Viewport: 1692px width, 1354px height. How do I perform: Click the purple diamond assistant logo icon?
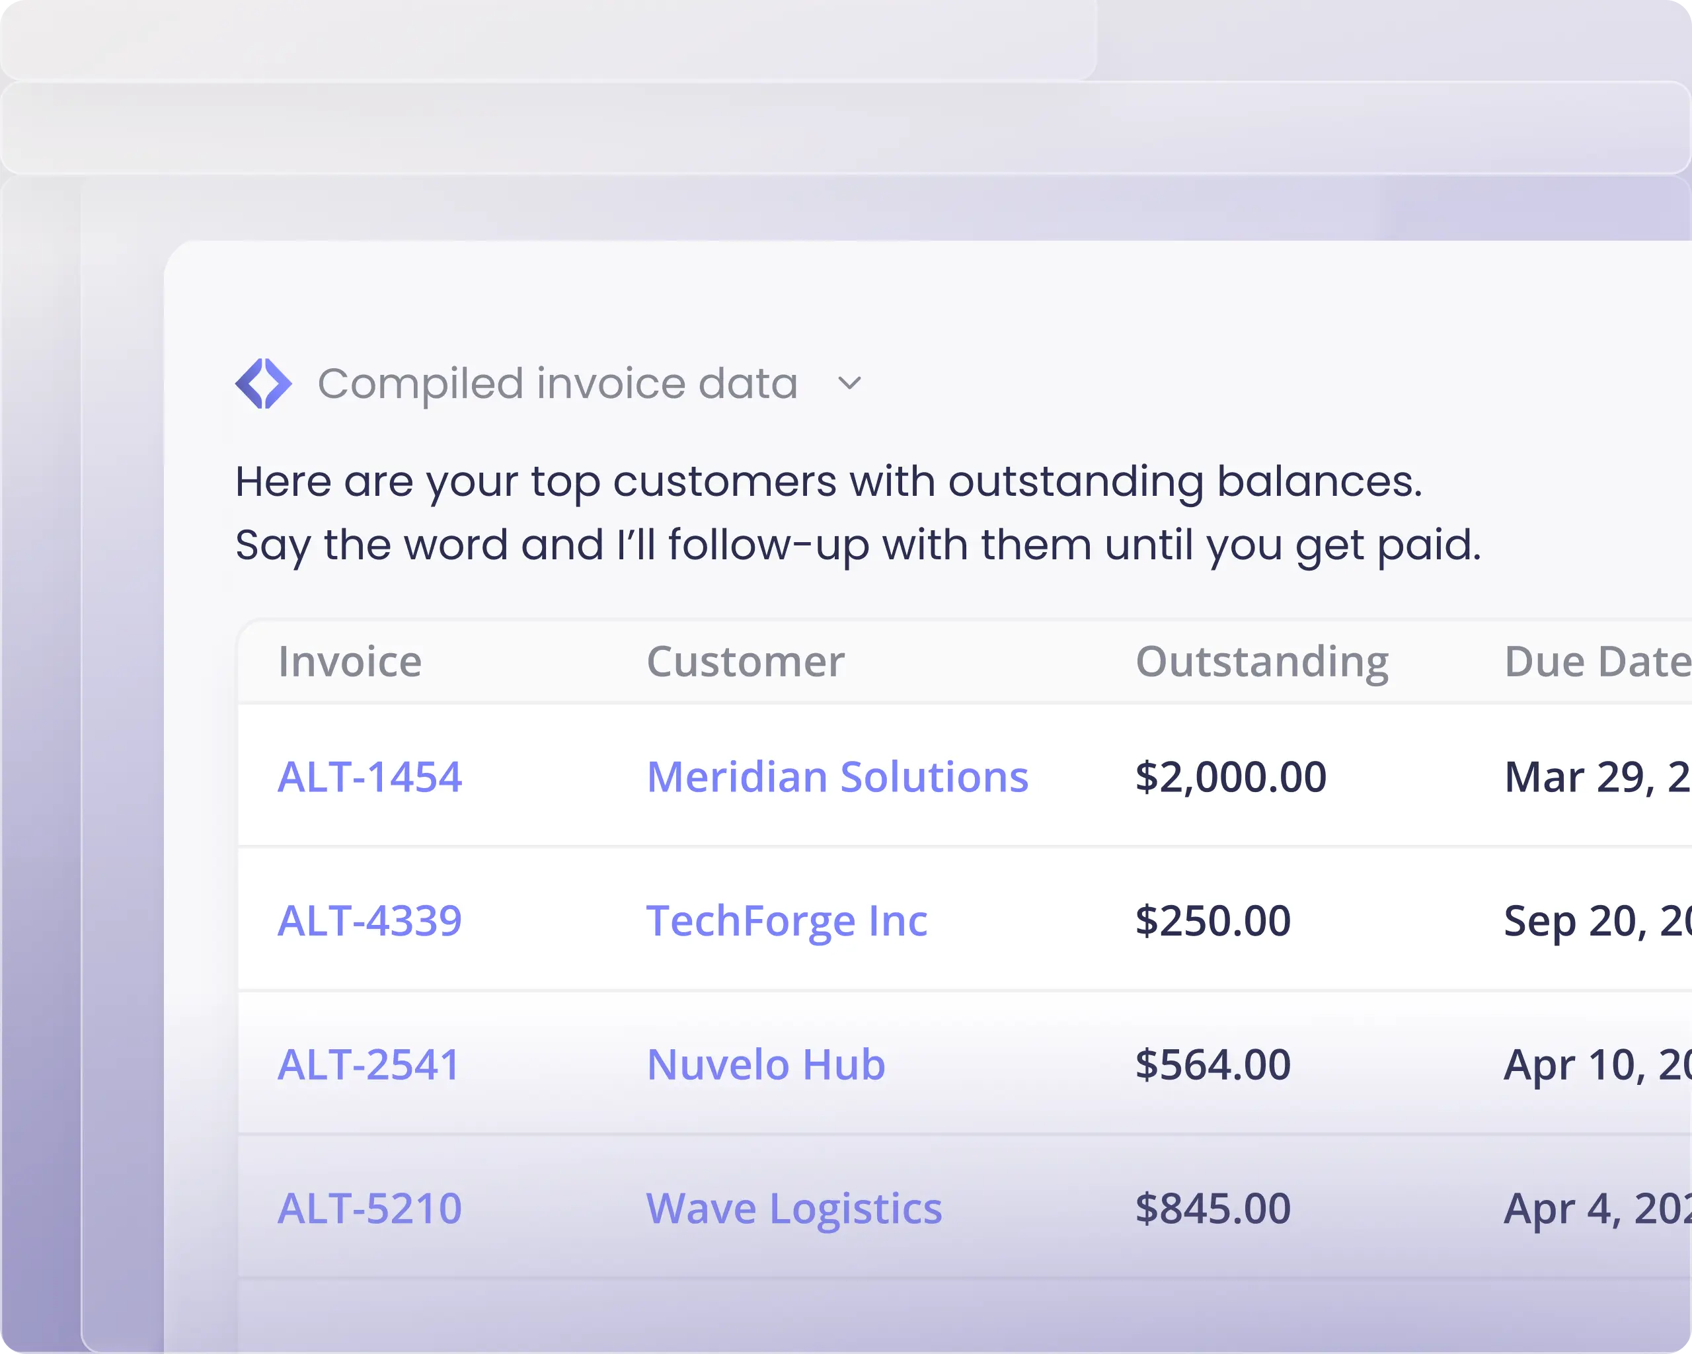[264, 384]
